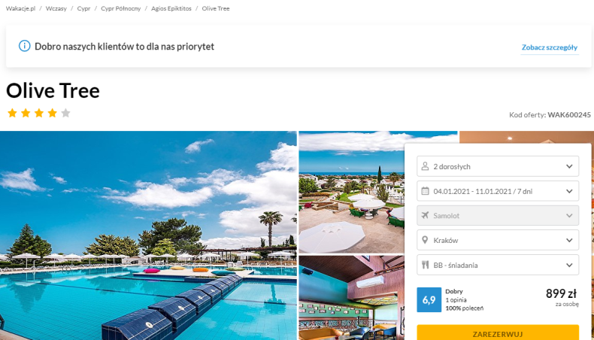Click the yellow ZAREZERWUJ button
The height and width of the screenshot is (340, 594).
(498, 332)
